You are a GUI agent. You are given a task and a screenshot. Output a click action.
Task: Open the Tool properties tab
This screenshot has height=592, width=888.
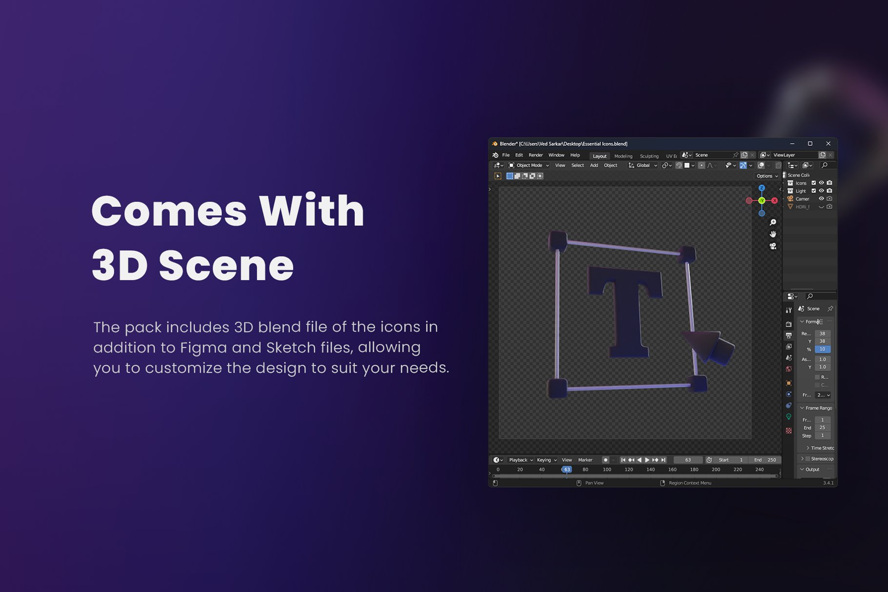tap(788, 310)
